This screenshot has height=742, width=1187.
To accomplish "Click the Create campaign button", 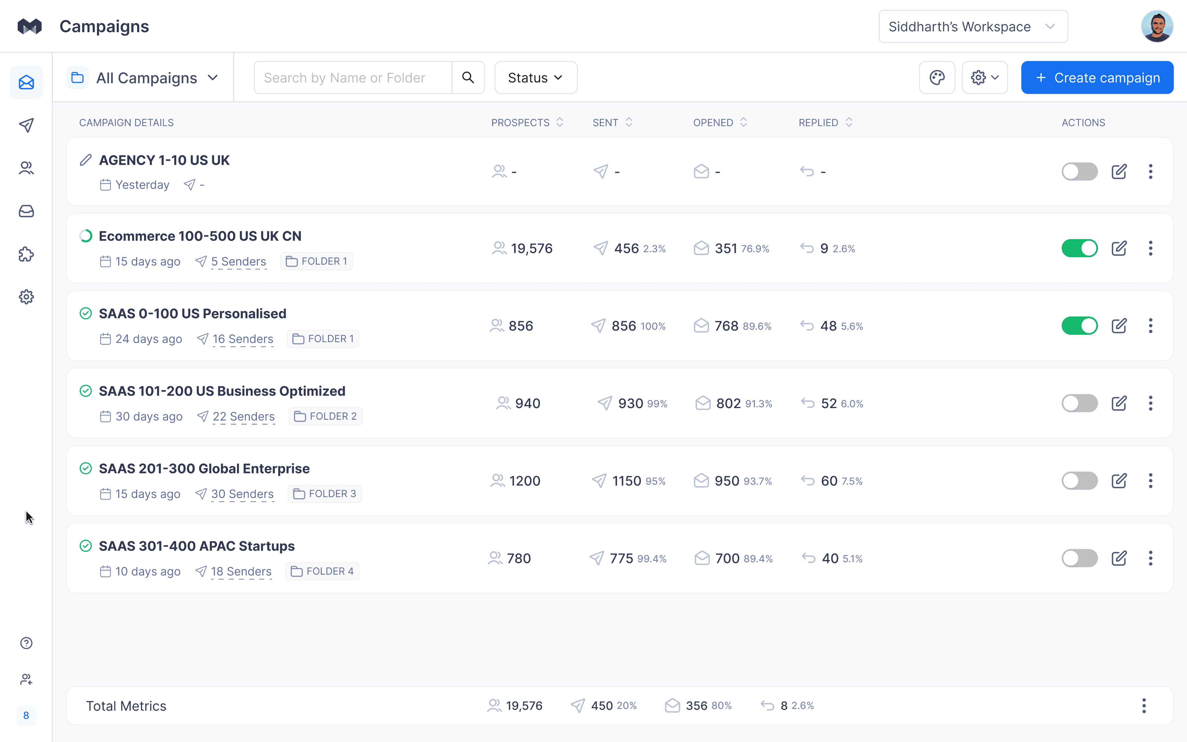I will tap(1097, 78).
